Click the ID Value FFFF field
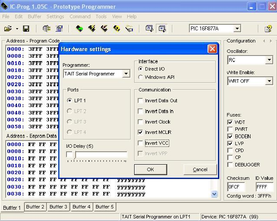The height and width of the screenshot is (221, 277). click(x=264, y=187)
